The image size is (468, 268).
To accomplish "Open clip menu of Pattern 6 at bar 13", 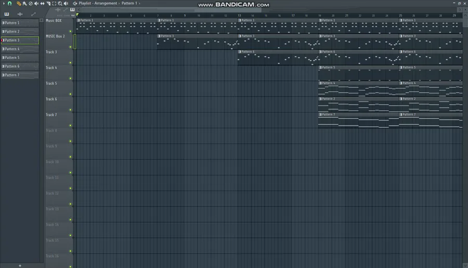I will coord(240,52).
